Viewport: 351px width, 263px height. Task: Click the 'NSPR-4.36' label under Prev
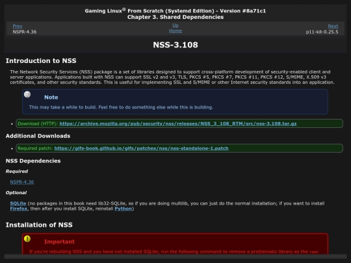point(25,32)
